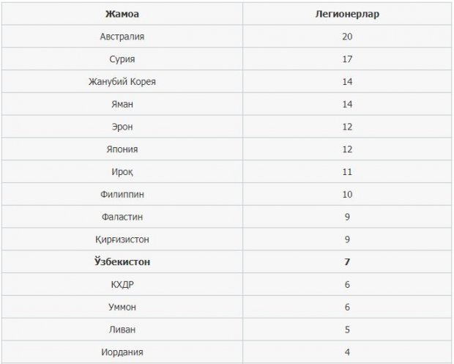Select the Ливан team name
This screenshot has height=364, width=454.
122,330
